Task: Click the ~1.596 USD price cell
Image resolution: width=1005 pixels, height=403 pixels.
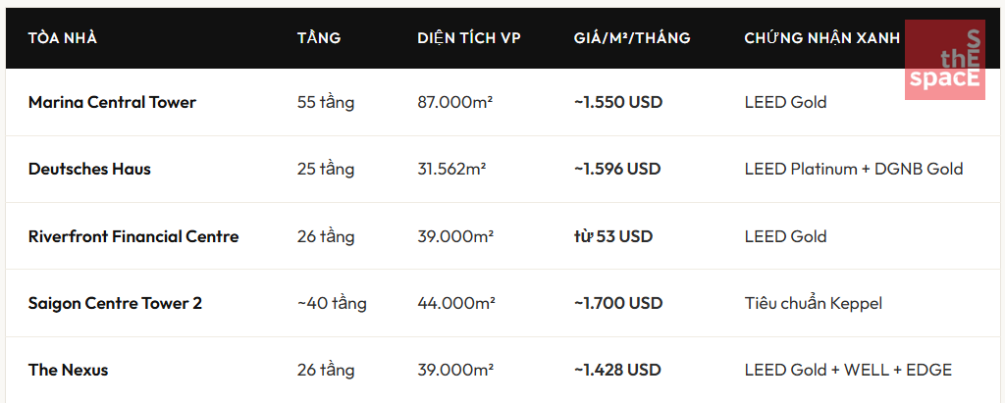Action: [x=617, y=169]
